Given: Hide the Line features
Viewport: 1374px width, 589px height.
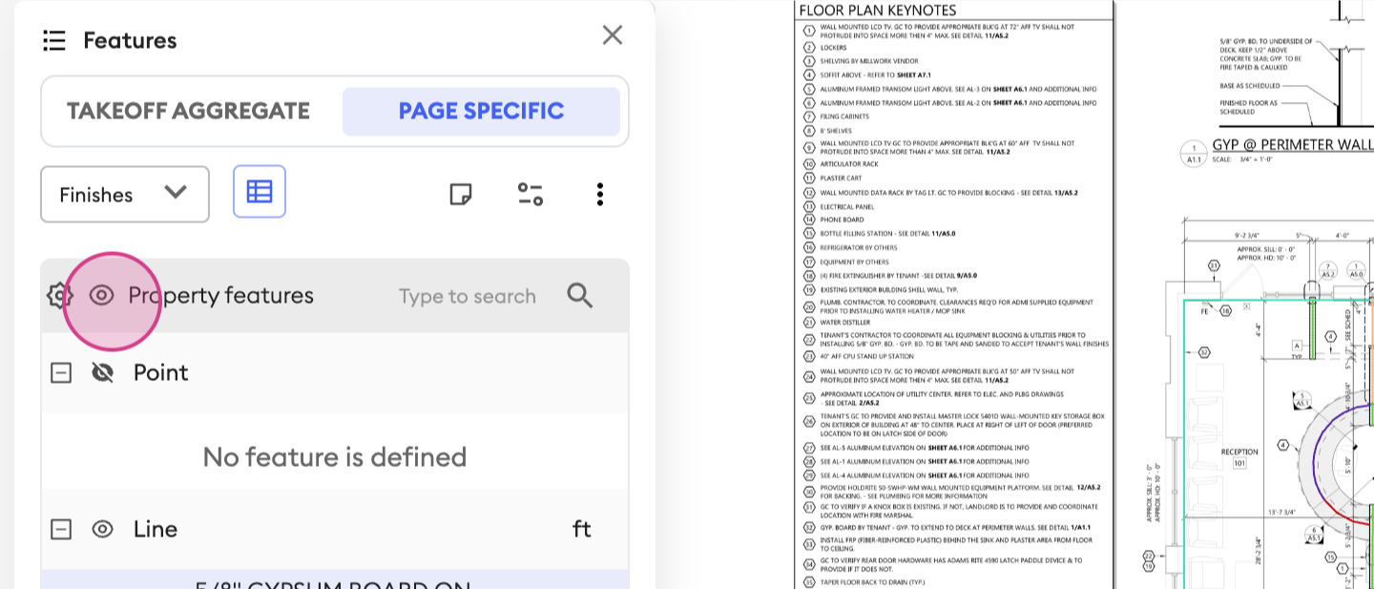Looking at the screenshot, I should point(102,529).
